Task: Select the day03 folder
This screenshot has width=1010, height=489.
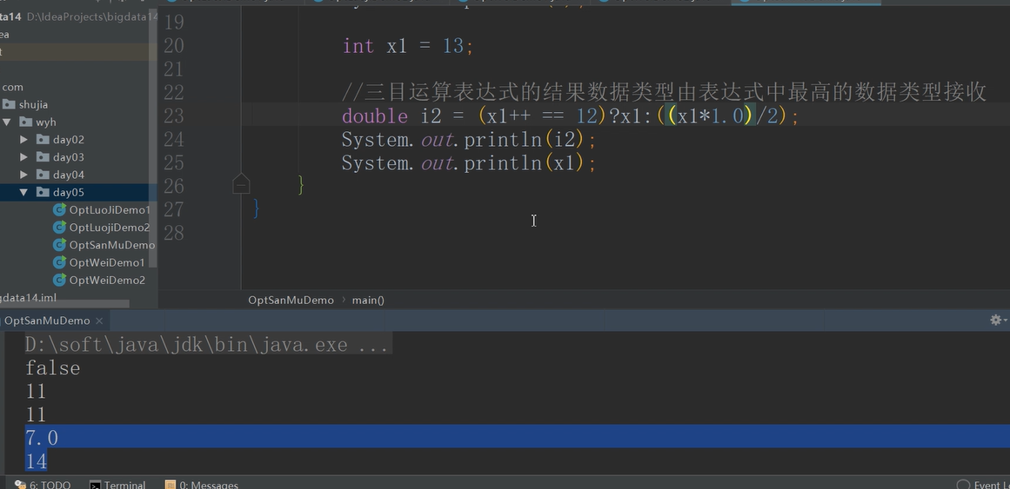Action: pos(68,157)
